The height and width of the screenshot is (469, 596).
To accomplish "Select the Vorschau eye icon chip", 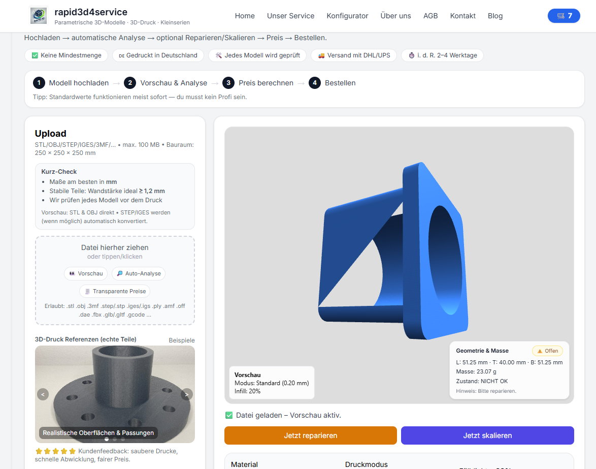I will click(73, 273).
